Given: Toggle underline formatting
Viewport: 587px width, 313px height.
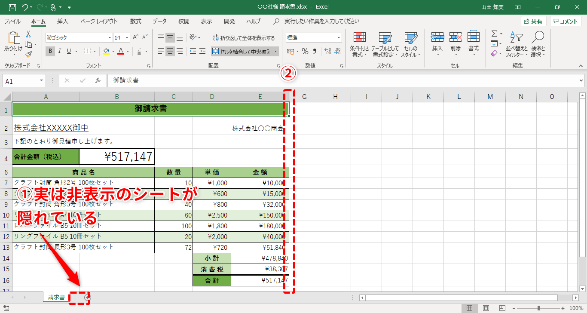Looking at the screenshot, I should (x=69, y=51).
